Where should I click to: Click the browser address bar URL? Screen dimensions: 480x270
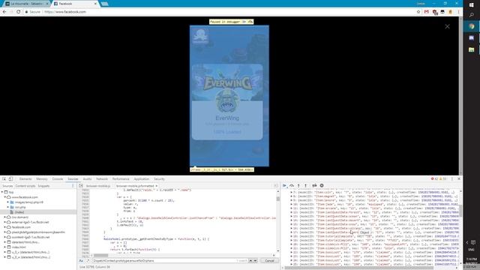click(x=65, y=12)
